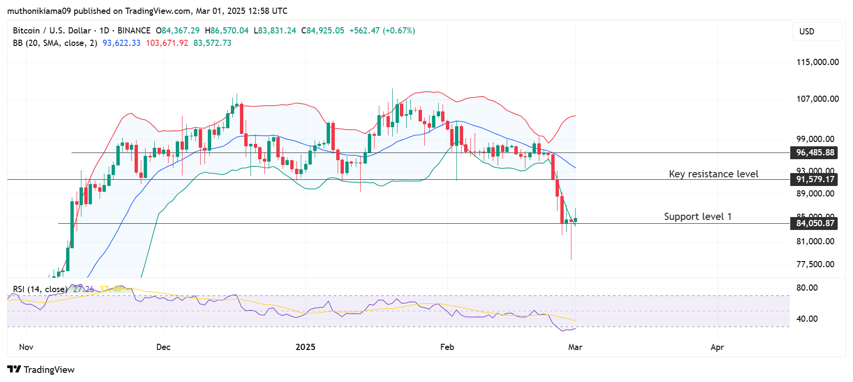Click the Dec label on time axis
Image resolution: width=853 pixels, height=382 pixels.
coord(163,347)
